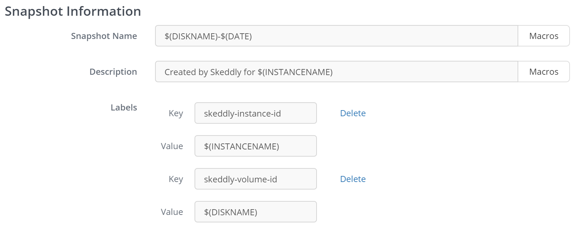Viewport: 580px width, 231px height.
Task: Select the $(INSTANCENAME) value field
Action: (x=255, y=146)
